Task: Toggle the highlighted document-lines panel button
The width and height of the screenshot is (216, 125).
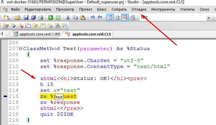Action: coord(110,18)
